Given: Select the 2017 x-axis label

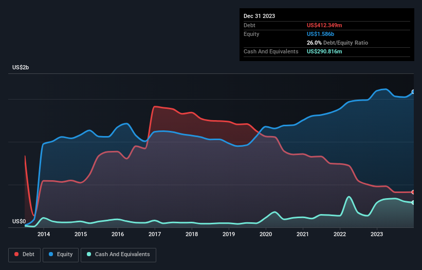Looking at the screenshot, I should (155, 234).
